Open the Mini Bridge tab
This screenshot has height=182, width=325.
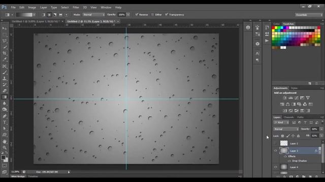point(18,176)
